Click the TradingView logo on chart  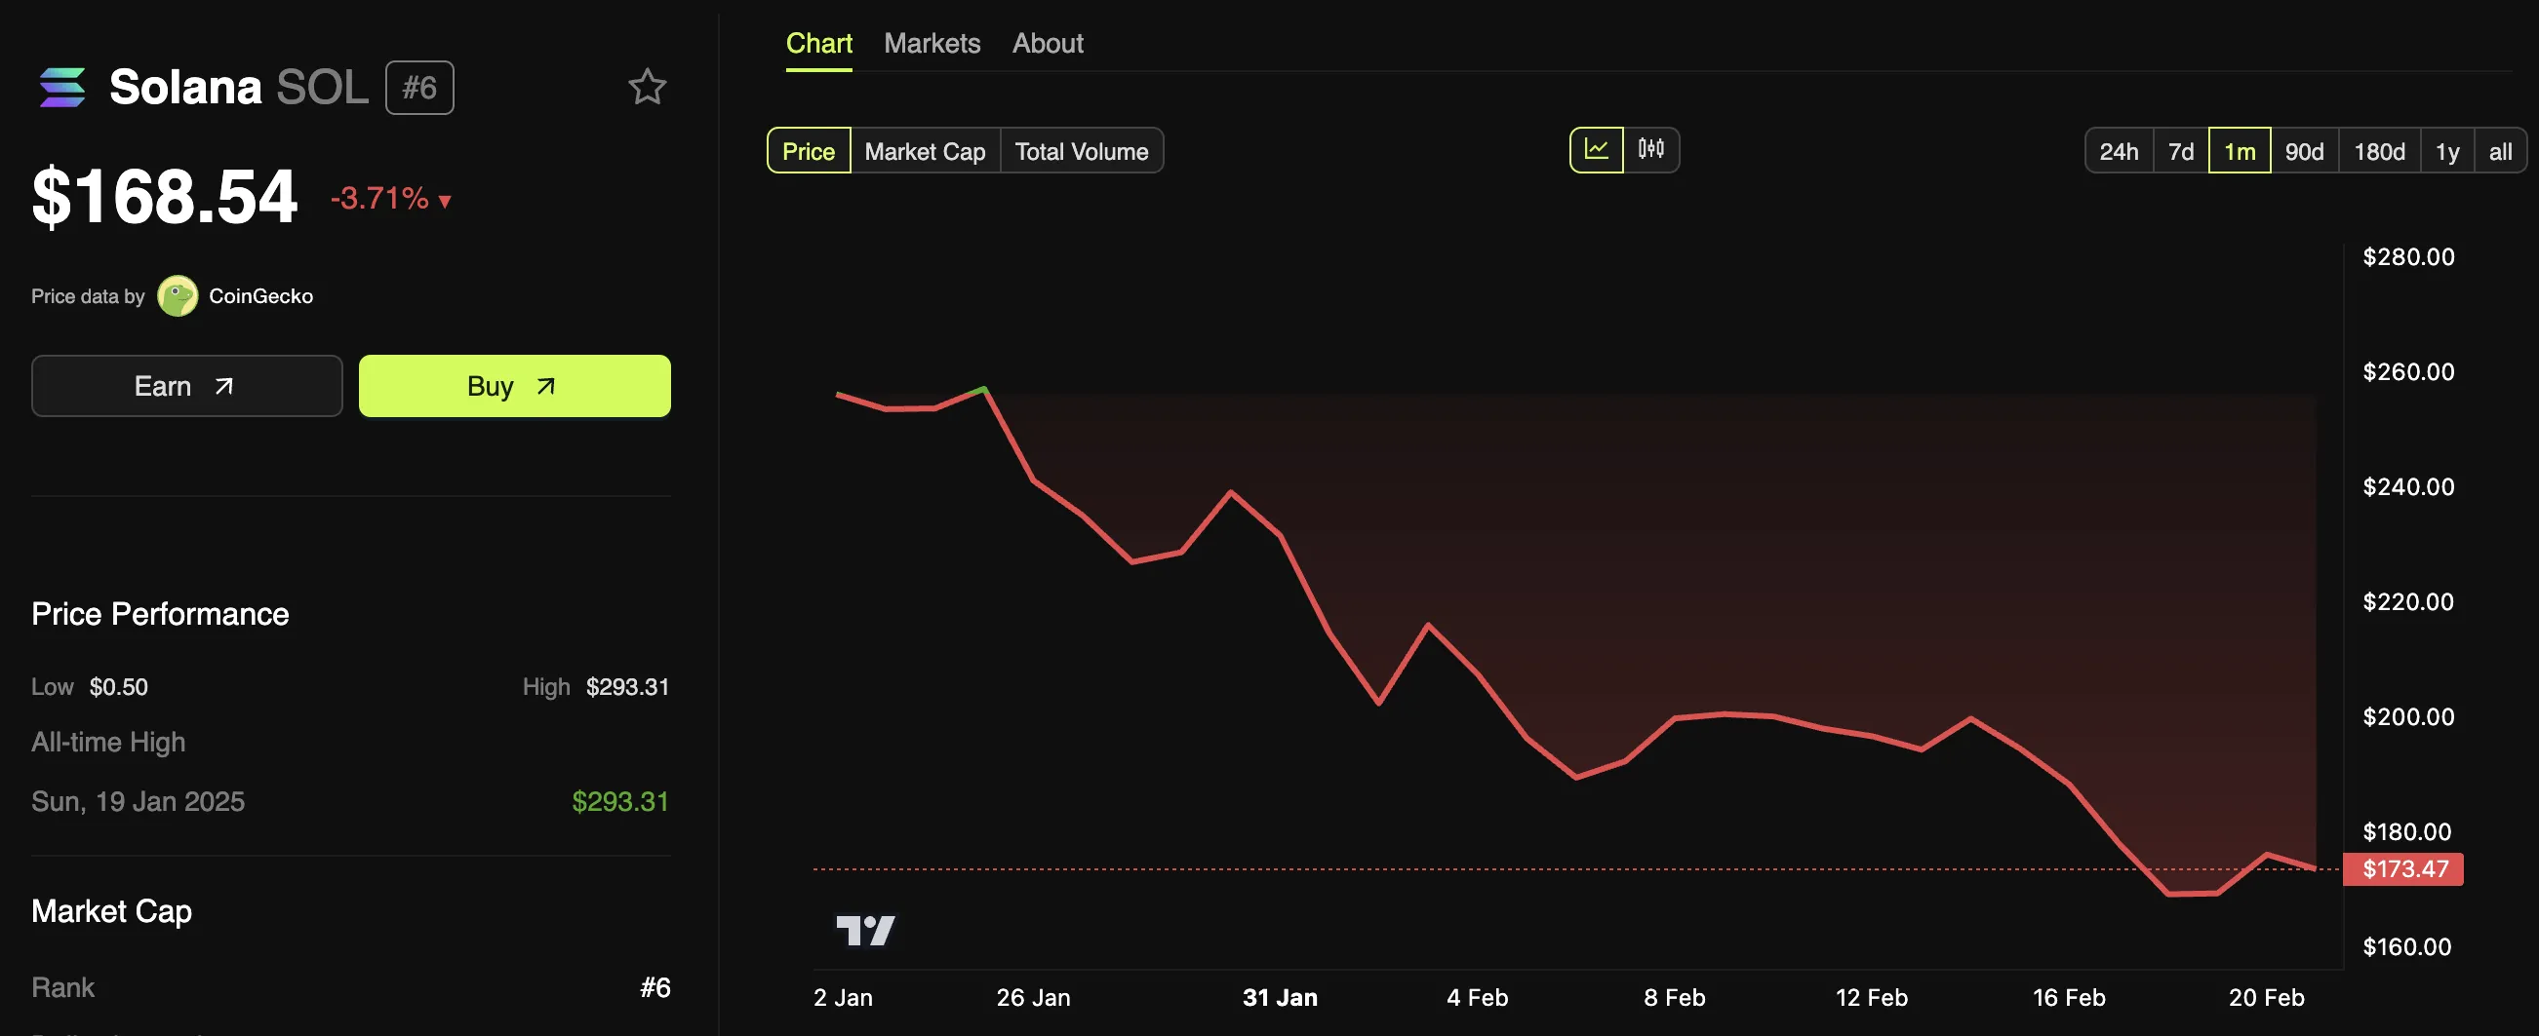865,930
